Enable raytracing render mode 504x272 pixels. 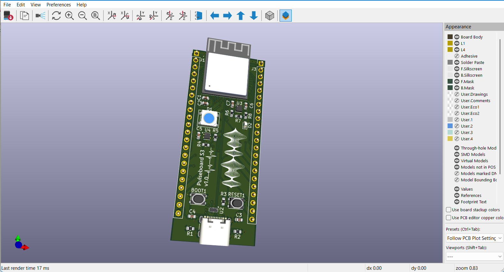(40, 16)
